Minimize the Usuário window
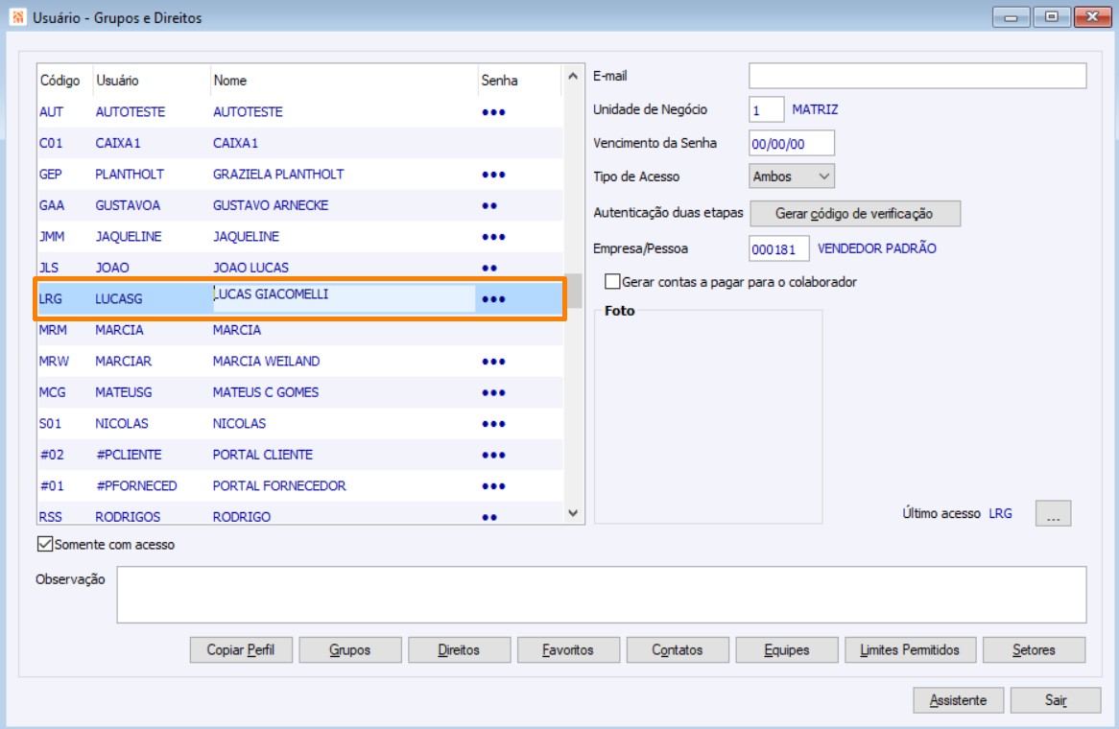1119x729 pixels. click(1012, 17)
